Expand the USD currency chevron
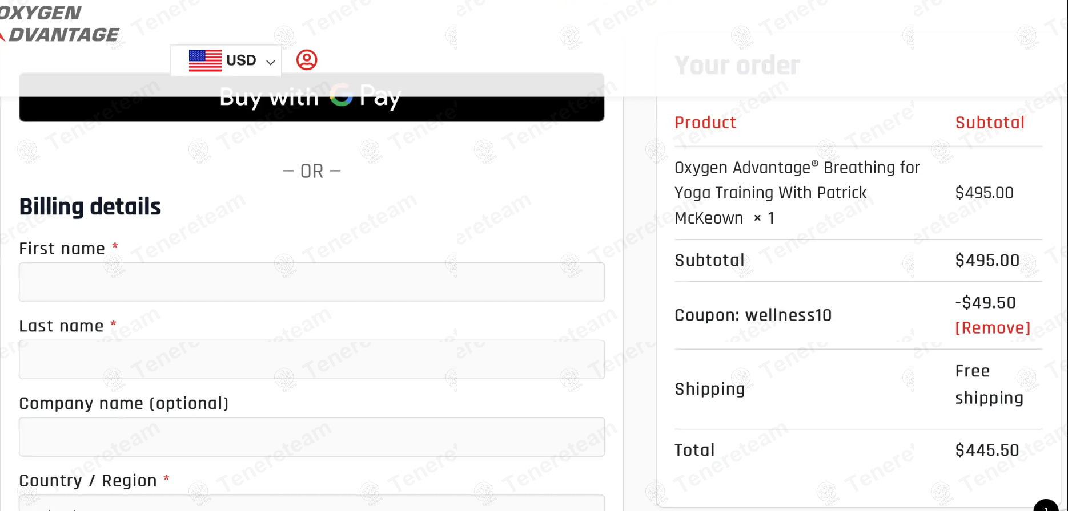Image resolution: width=1068 pixels, height=511 pixels. coord(271,62)
